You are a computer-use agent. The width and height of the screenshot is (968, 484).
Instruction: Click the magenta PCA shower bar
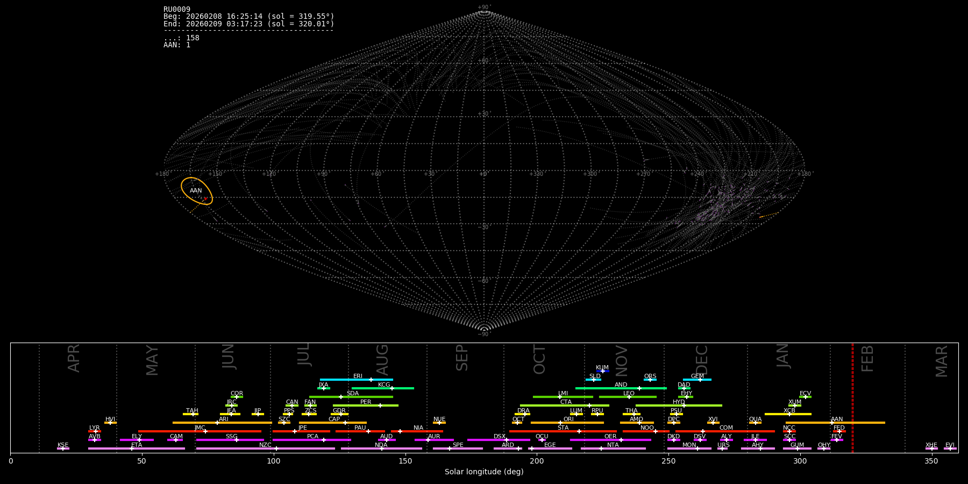tap(312, 440)
